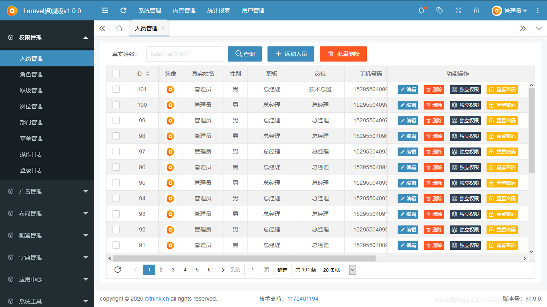Edit the row with ID 95
The image size is (547, 307).
point(408,183)
